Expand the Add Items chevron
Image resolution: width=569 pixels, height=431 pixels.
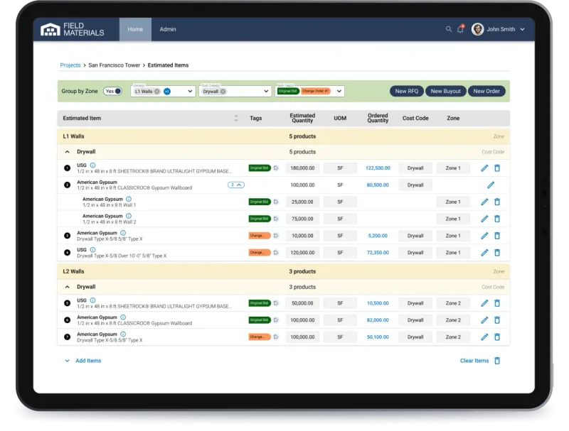(x=67, y=361)
